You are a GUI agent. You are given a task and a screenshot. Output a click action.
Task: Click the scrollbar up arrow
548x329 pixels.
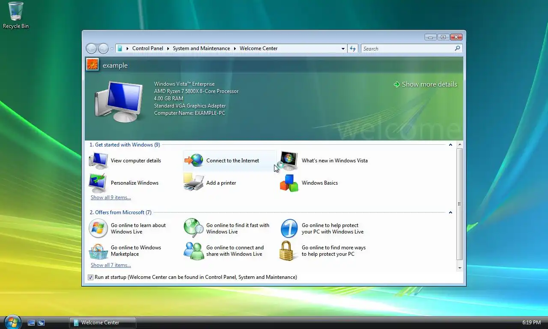pos(460,145)
